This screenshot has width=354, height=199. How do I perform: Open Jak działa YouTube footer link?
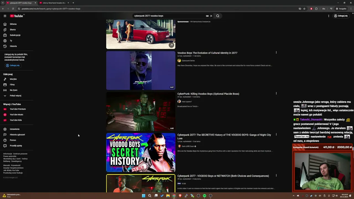click(x=11, y=170)
